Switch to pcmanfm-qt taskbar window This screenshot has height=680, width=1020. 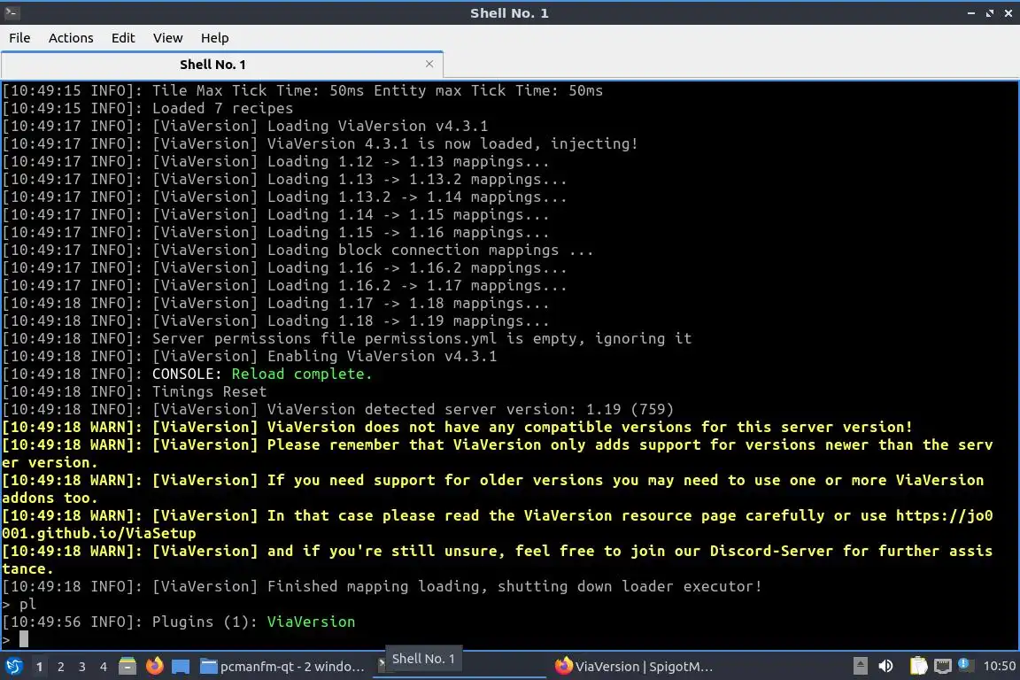click(283, 667)
